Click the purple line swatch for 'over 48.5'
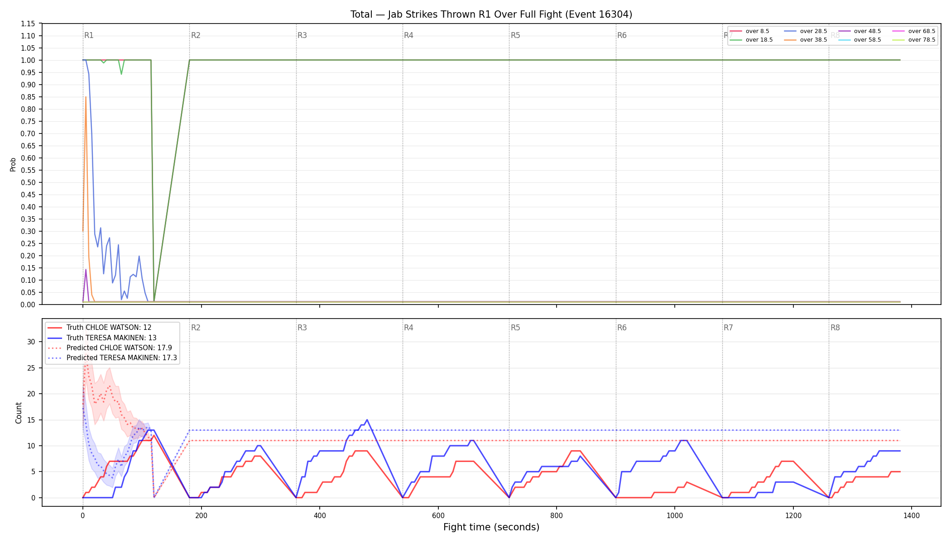 [845, 31]
